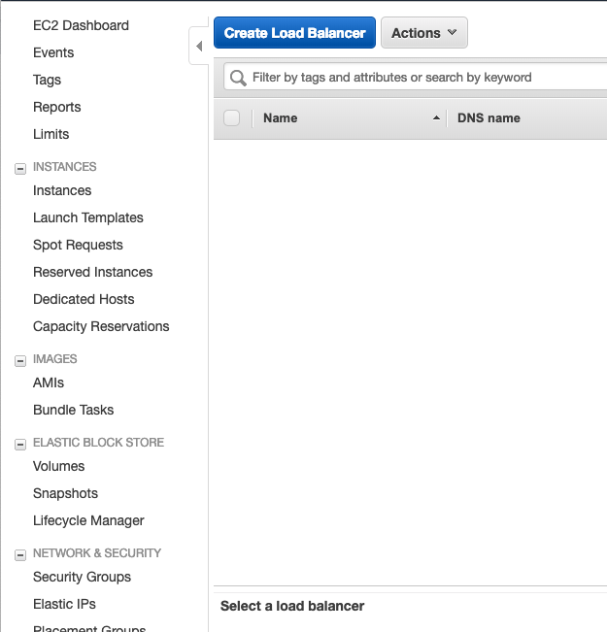
Task: Collapse the ELASTIC BLOCK STORE section
Action: coord(19,444)
